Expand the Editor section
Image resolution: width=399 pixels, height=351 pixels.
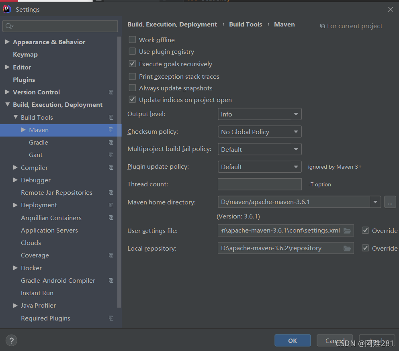click(7, 67)
